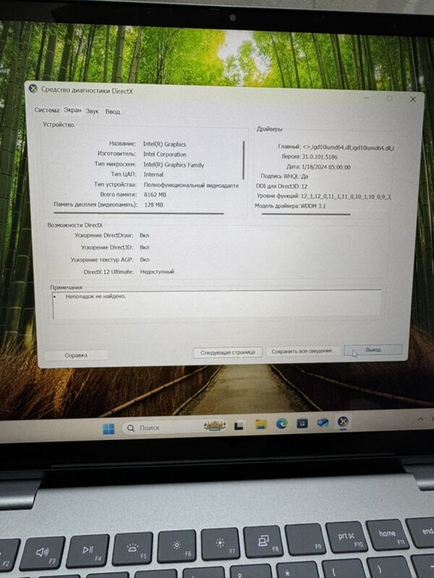Open the Ввод tab

point(113,112)
